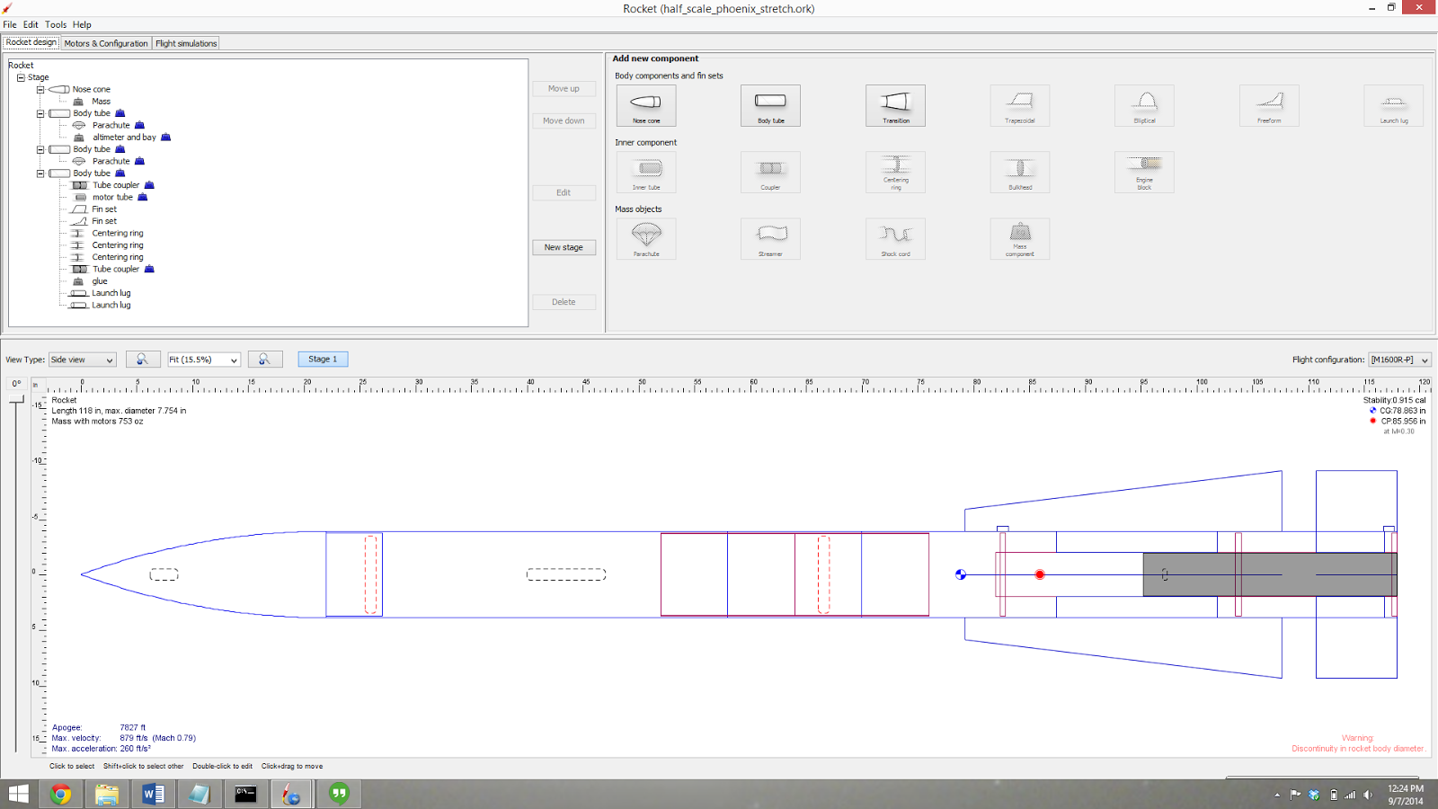Screen dimensions: 1438x809
Task: Add a Transition component
Action: [895, 105]
